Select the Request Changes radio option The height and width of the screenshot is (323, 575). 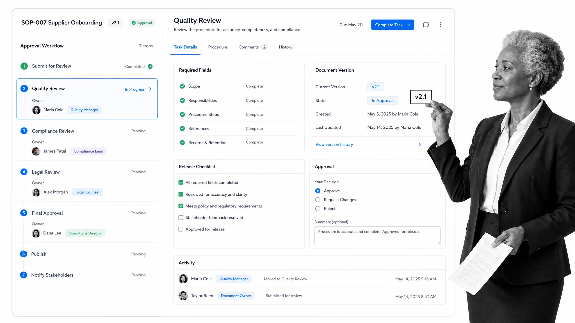(x=318, y=200)
